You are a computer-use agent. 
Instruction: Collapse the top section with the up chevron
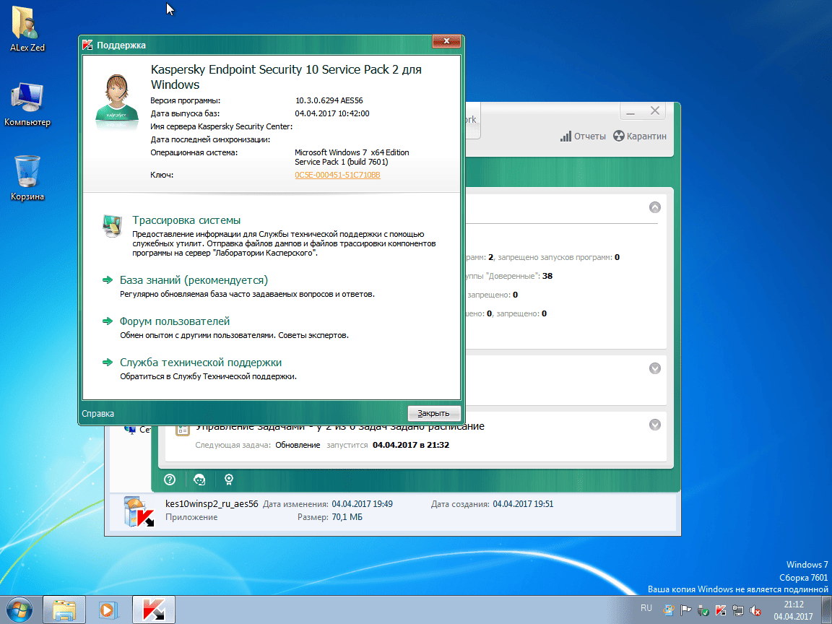click(655, 207)
